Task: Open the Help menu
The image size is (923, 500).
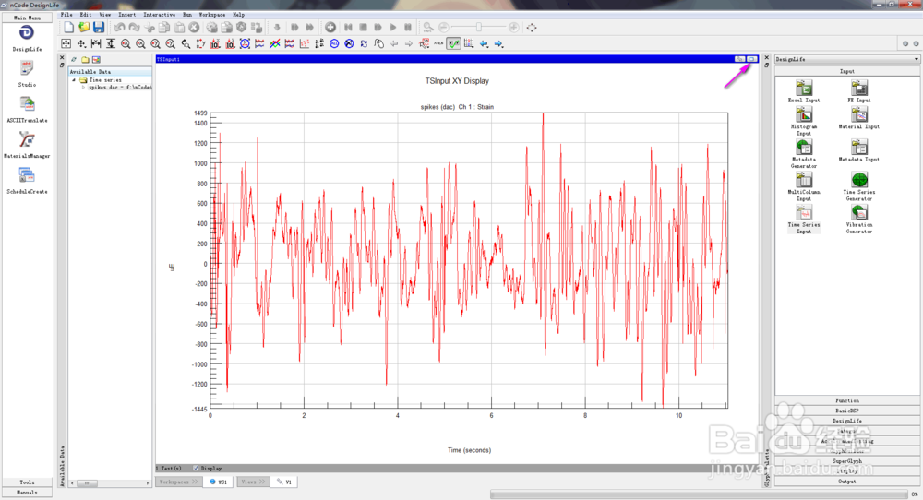Action: 238,14
